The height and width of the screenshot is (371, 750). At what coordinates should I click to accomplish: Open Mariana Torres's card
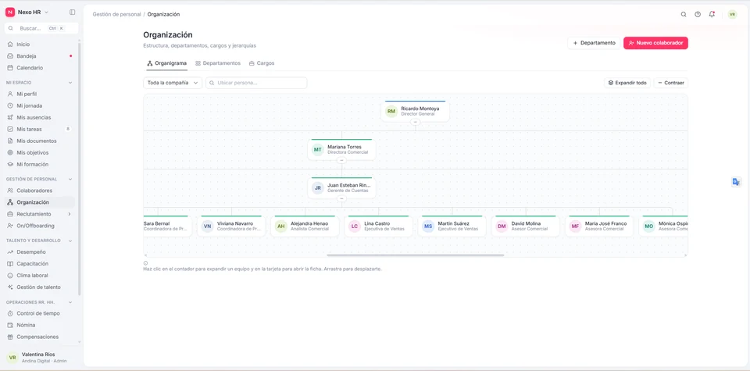click(x=341, y=150)
